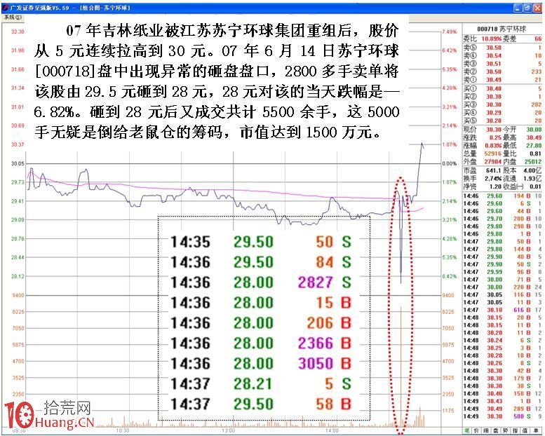Select the 委差 66 value
Image resolution: width=545 pixels, height=436 pixels.
click(x=538, y=39)
